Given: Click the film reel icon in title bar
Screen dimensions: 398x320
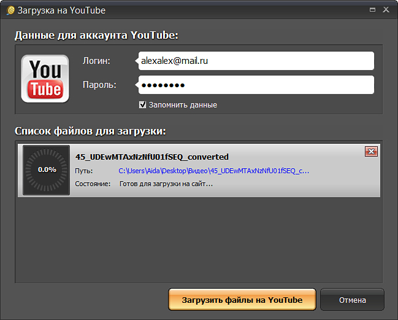Looking at the screenshot, I should (x=10, y=9).
